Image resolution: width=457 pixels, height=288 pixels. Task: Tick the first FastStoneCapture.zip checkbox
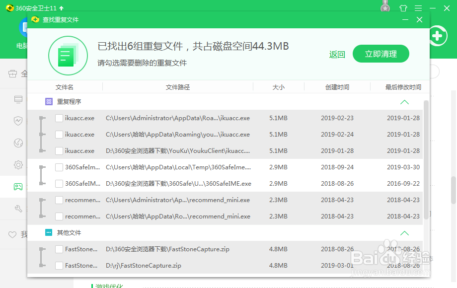click(59, 249)
